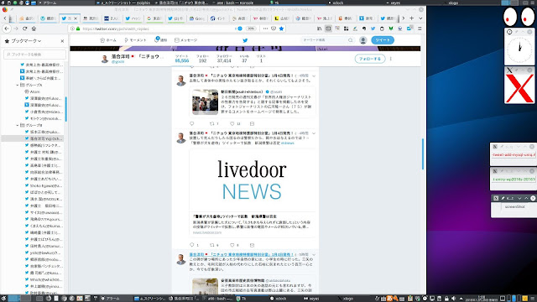This screenshot has height=302, width=537.
Task: Open the モーメント moments tab
Action: tap(135, 40)
